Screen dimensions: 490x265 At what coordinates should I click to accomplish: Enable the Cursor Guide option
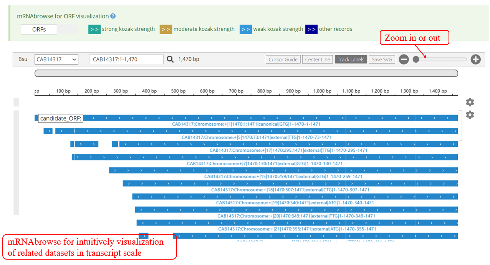tap(283, 60)
